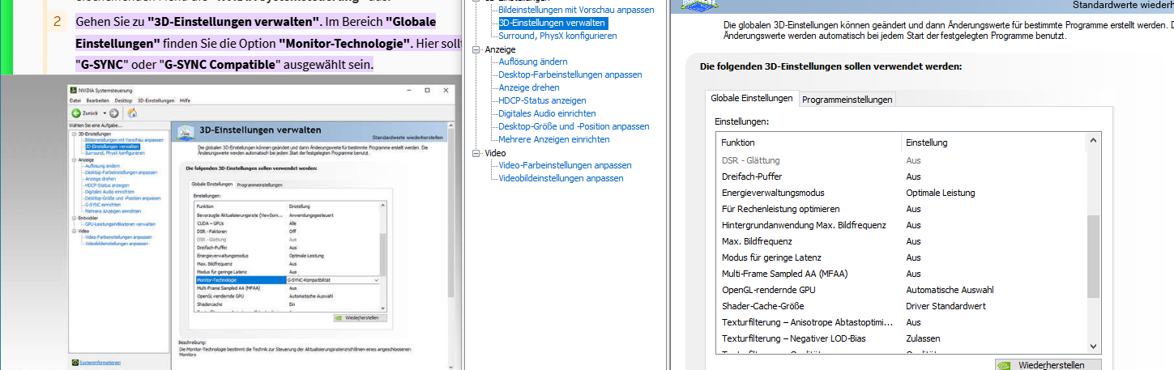Open Mehrere Anzeigen einrichten in large tree
Screen dimensions: 1174x370
click(x=554, y=139)
